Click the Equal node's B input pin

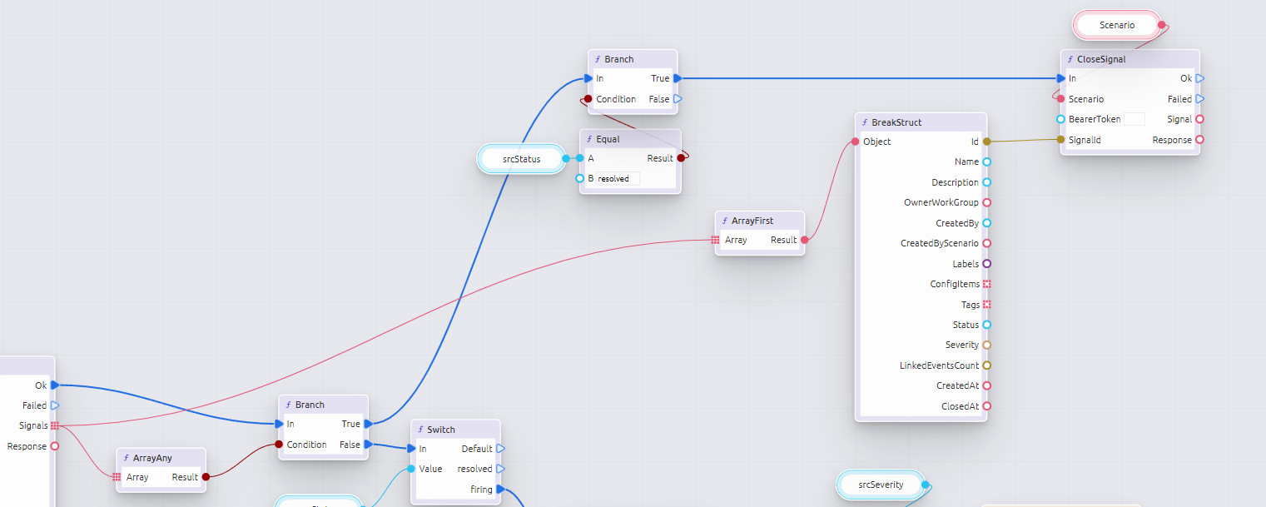(x=580, y=178)
